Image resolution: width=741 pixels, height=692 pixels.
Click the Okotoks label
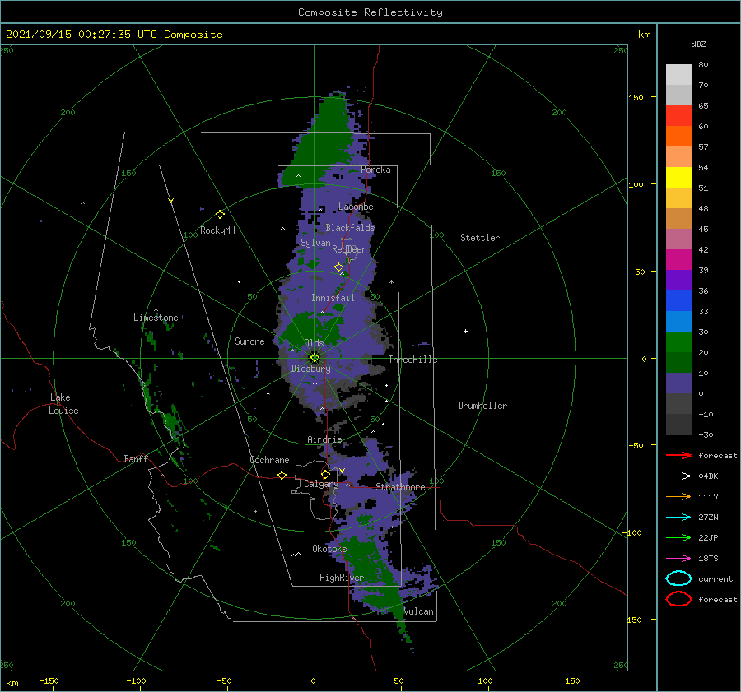pos(329,549)
